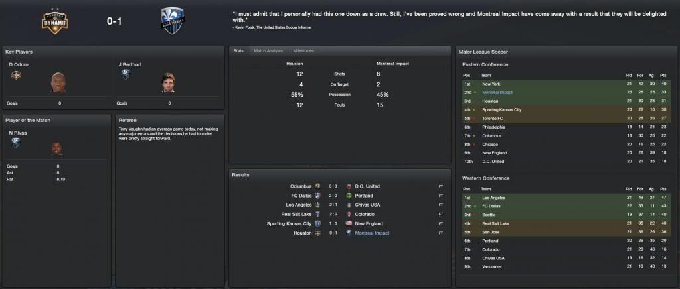This screenshot has width=680, height=289.
Task: Click the Montreal Impact crest in header
Action: (x=173, y=21)
